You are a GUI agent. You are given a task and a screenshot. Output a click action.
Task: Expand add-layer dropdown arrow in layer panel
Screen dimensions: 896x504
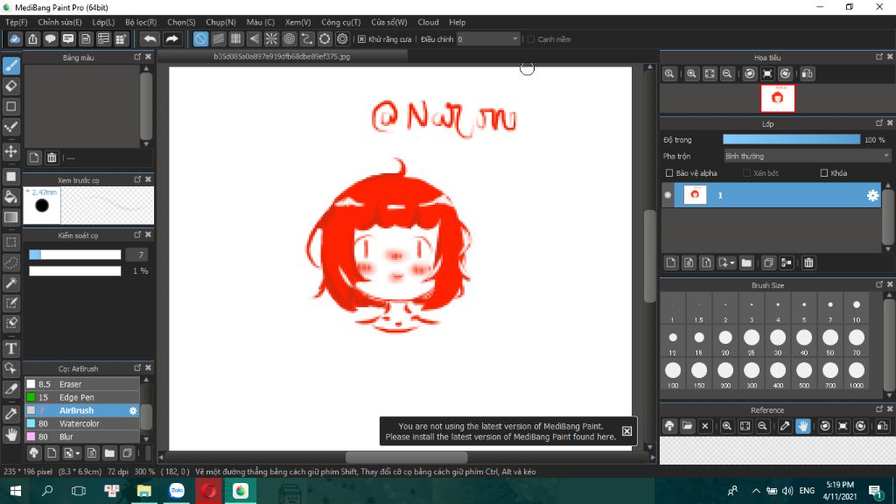coord(732,262)
